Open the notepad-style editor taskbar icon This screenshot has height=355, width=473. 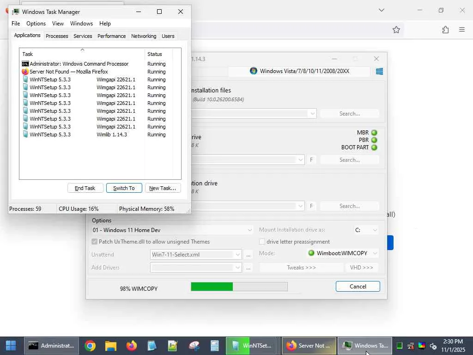pyautogui.click(x=173, y=346)
